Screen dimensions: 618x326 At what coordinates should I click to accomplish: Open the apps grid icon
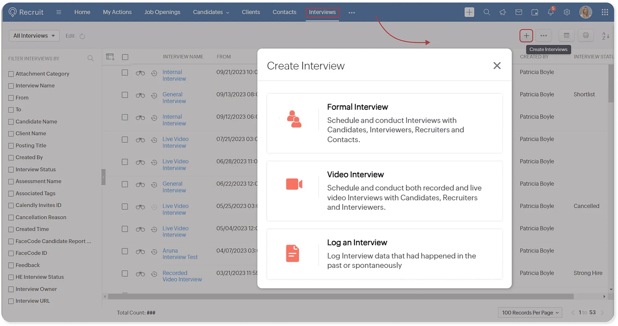[x=605, y=12]
